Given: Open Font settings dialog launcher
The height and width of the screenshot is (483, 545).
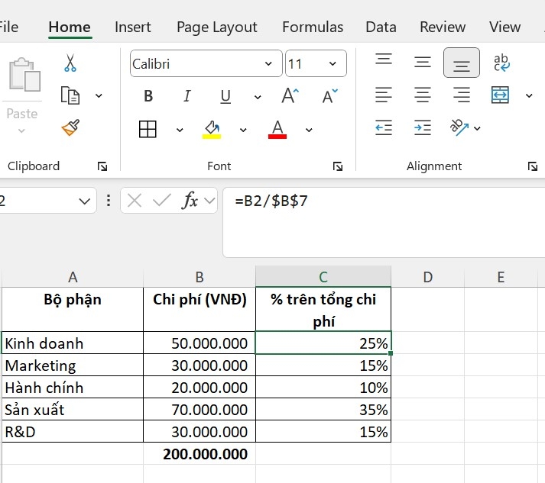Looking at the screenshot, I should click(338, 166).
